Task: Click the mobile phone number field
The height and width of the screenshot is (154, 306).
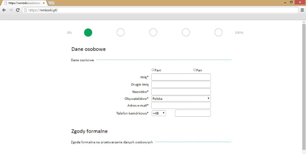Action: click(193, 113)
